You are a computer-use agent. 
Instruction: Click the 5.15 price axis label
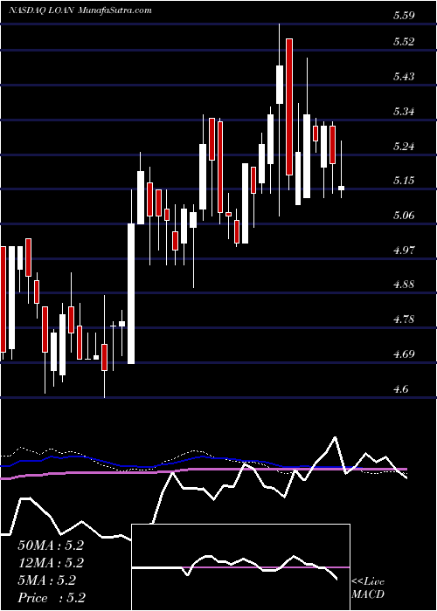pyautogui.click(x=404, y=181)
